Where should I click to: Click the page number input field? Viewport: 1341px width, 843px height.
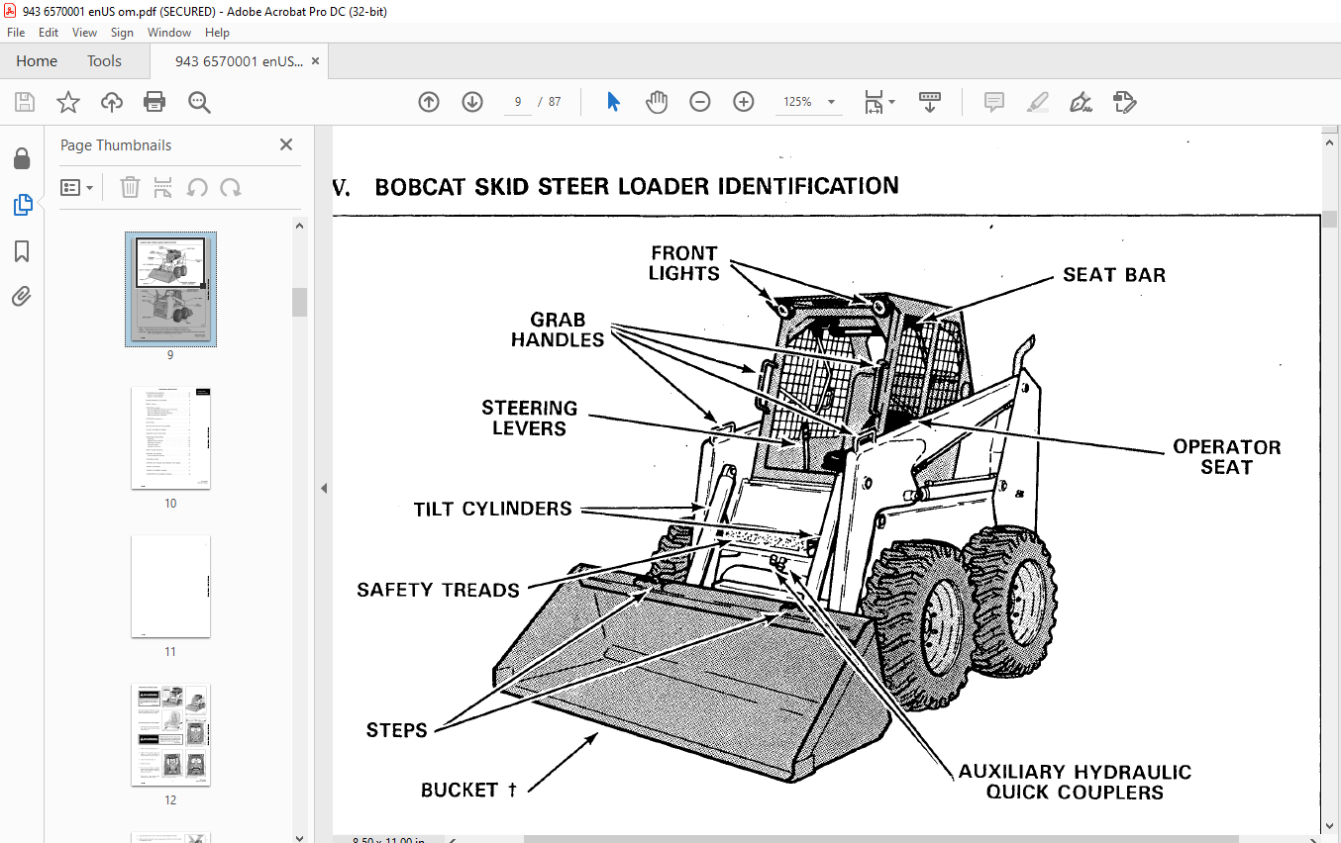(x=518, y=102)
